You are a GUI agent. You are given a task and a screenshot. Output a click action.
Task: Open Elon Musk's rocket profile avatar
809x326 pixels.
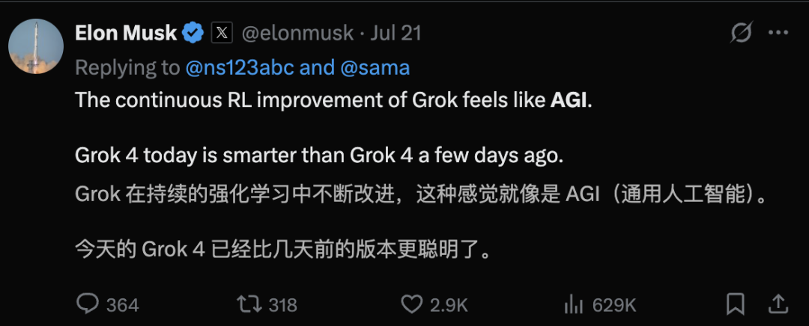(x=35, y=47)
